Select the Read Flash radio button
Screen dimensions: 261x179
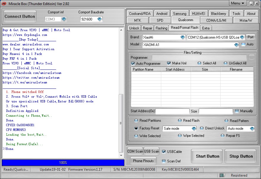tap(180, 121)
